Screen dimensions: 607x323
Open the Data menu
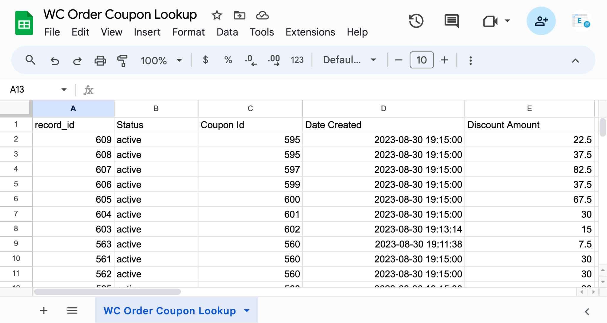[227, 32]
